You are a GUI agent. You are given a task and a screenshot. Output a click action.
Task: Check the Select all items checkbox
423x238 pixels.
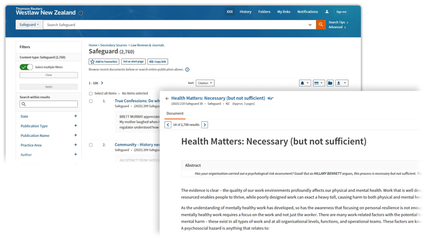(91, 94)
